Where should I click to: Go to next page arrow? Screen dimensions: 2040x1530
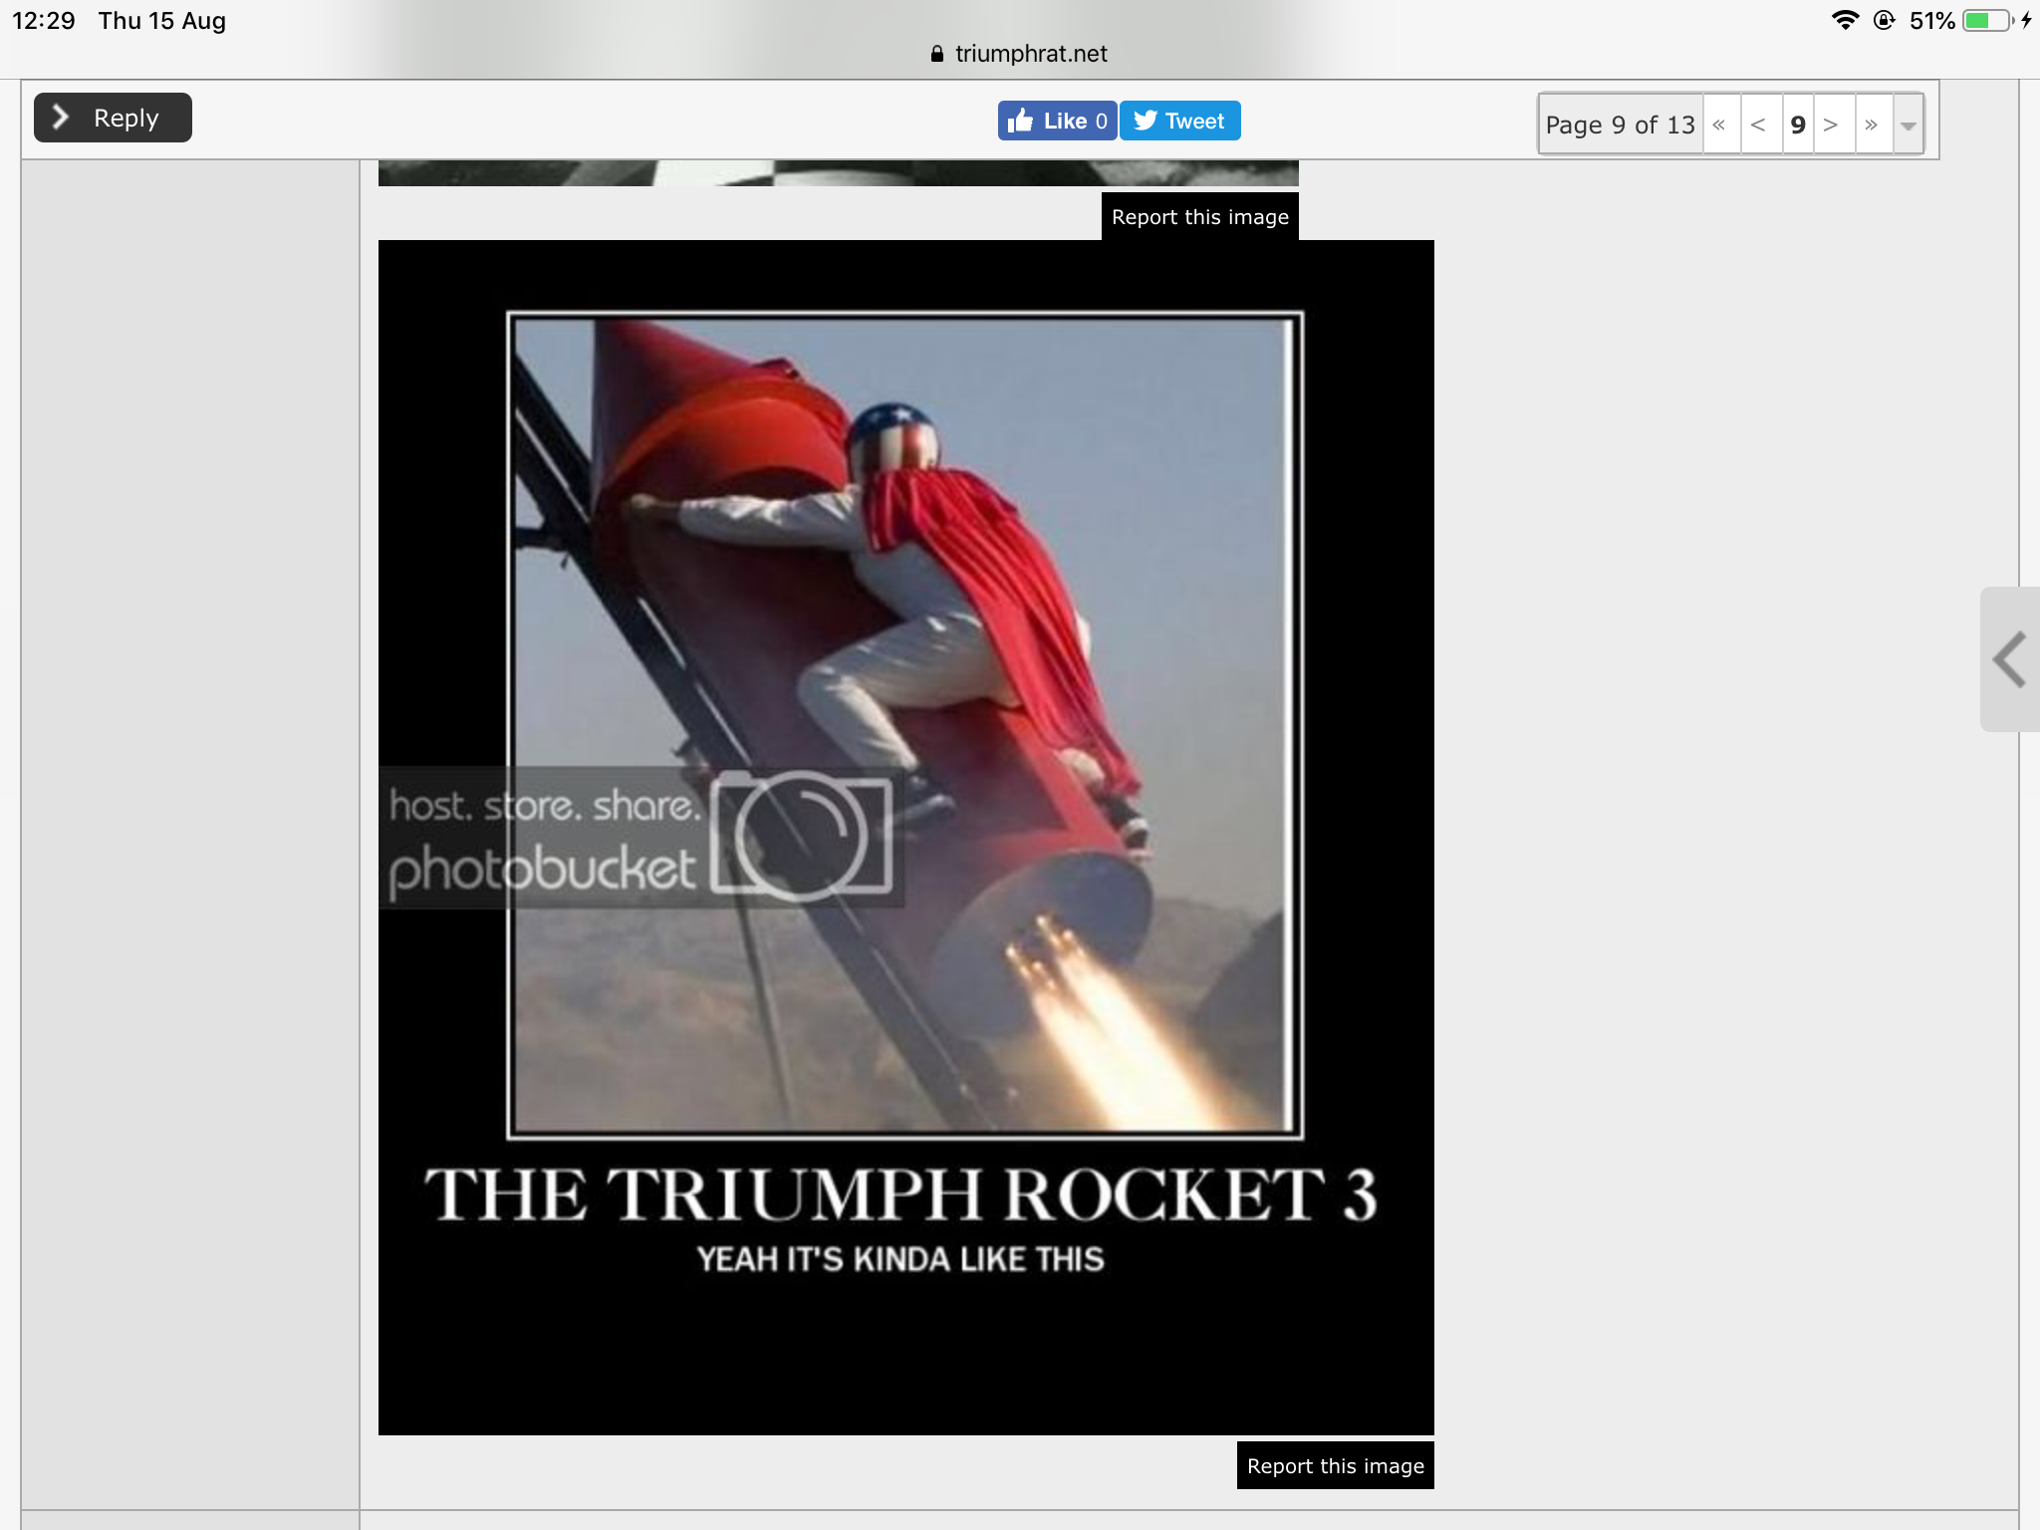1833,125
